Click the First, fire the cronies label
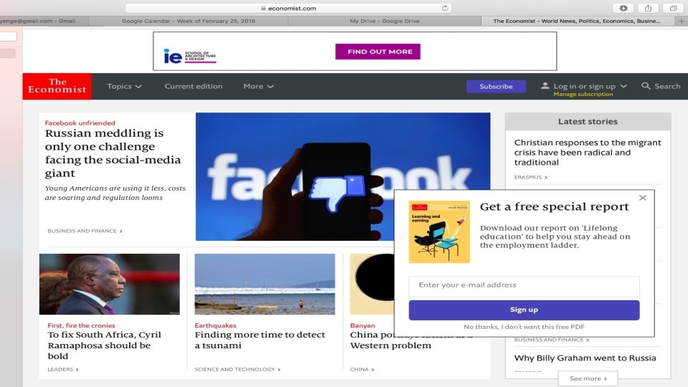This screenshot has width=688, height=387. [81, 325]
